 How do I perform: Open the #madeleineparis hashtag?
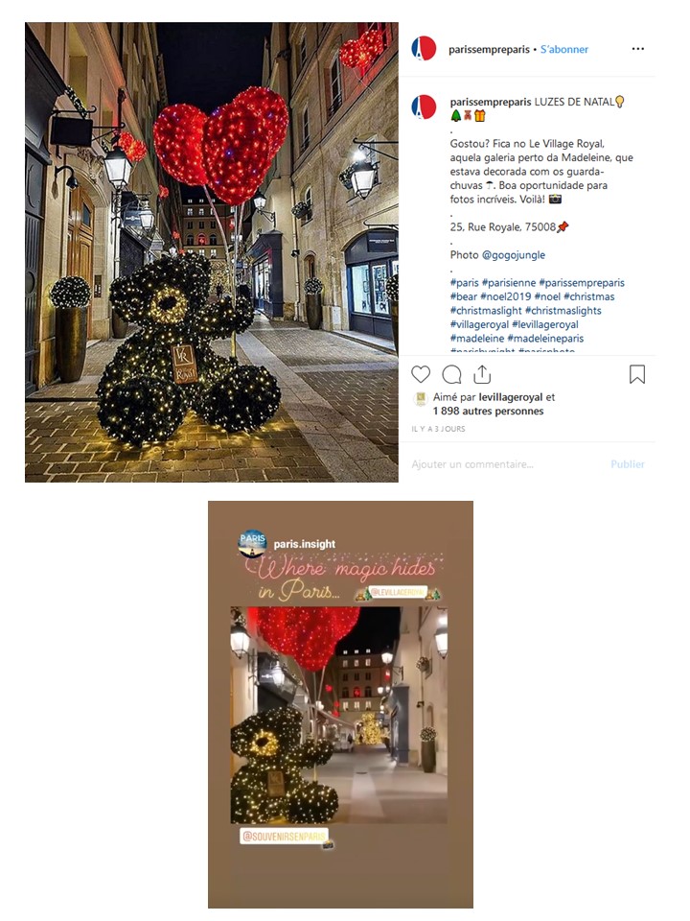545,339
